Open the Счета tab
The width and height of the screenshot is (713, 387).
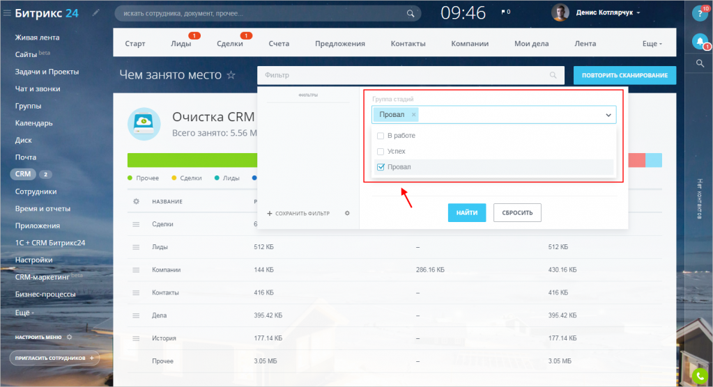(279, 44)
